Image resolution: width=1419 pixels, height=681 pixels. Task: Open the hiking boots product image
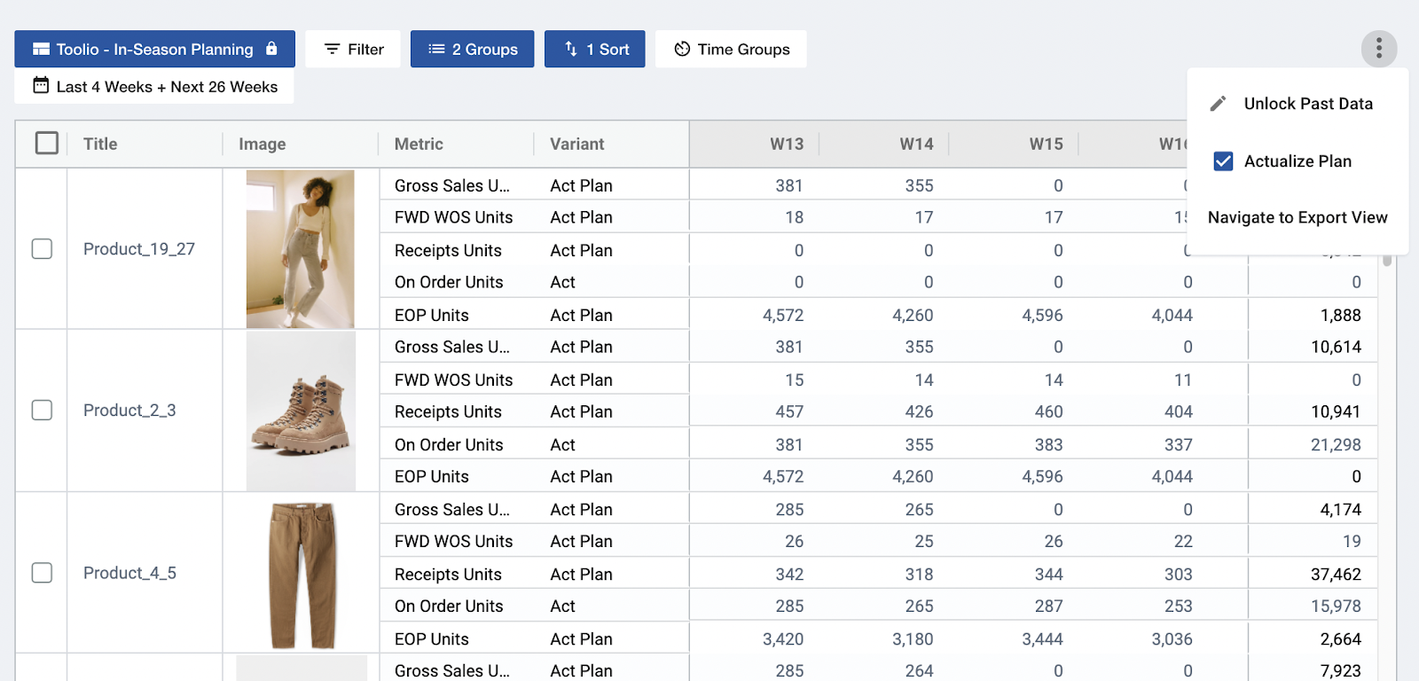(x=301, y=411)
